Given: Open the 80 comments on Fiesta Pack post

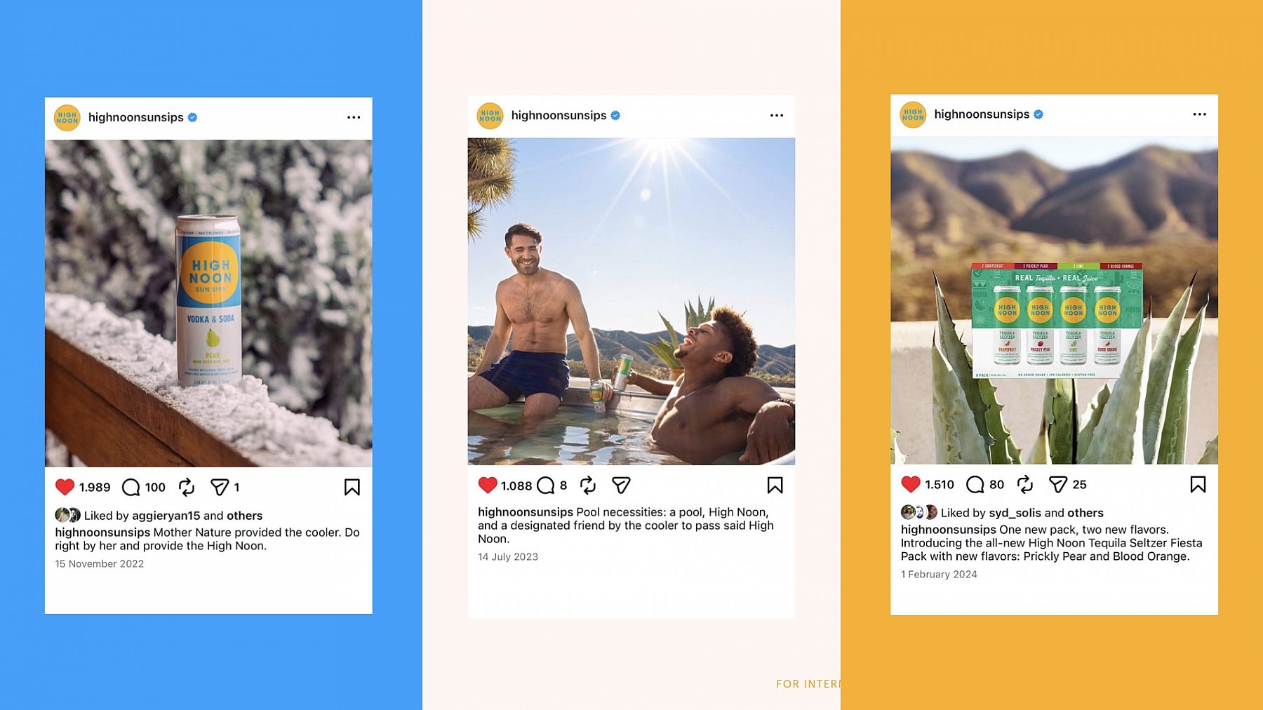Looking at the screenshot, I should [975, 484].
